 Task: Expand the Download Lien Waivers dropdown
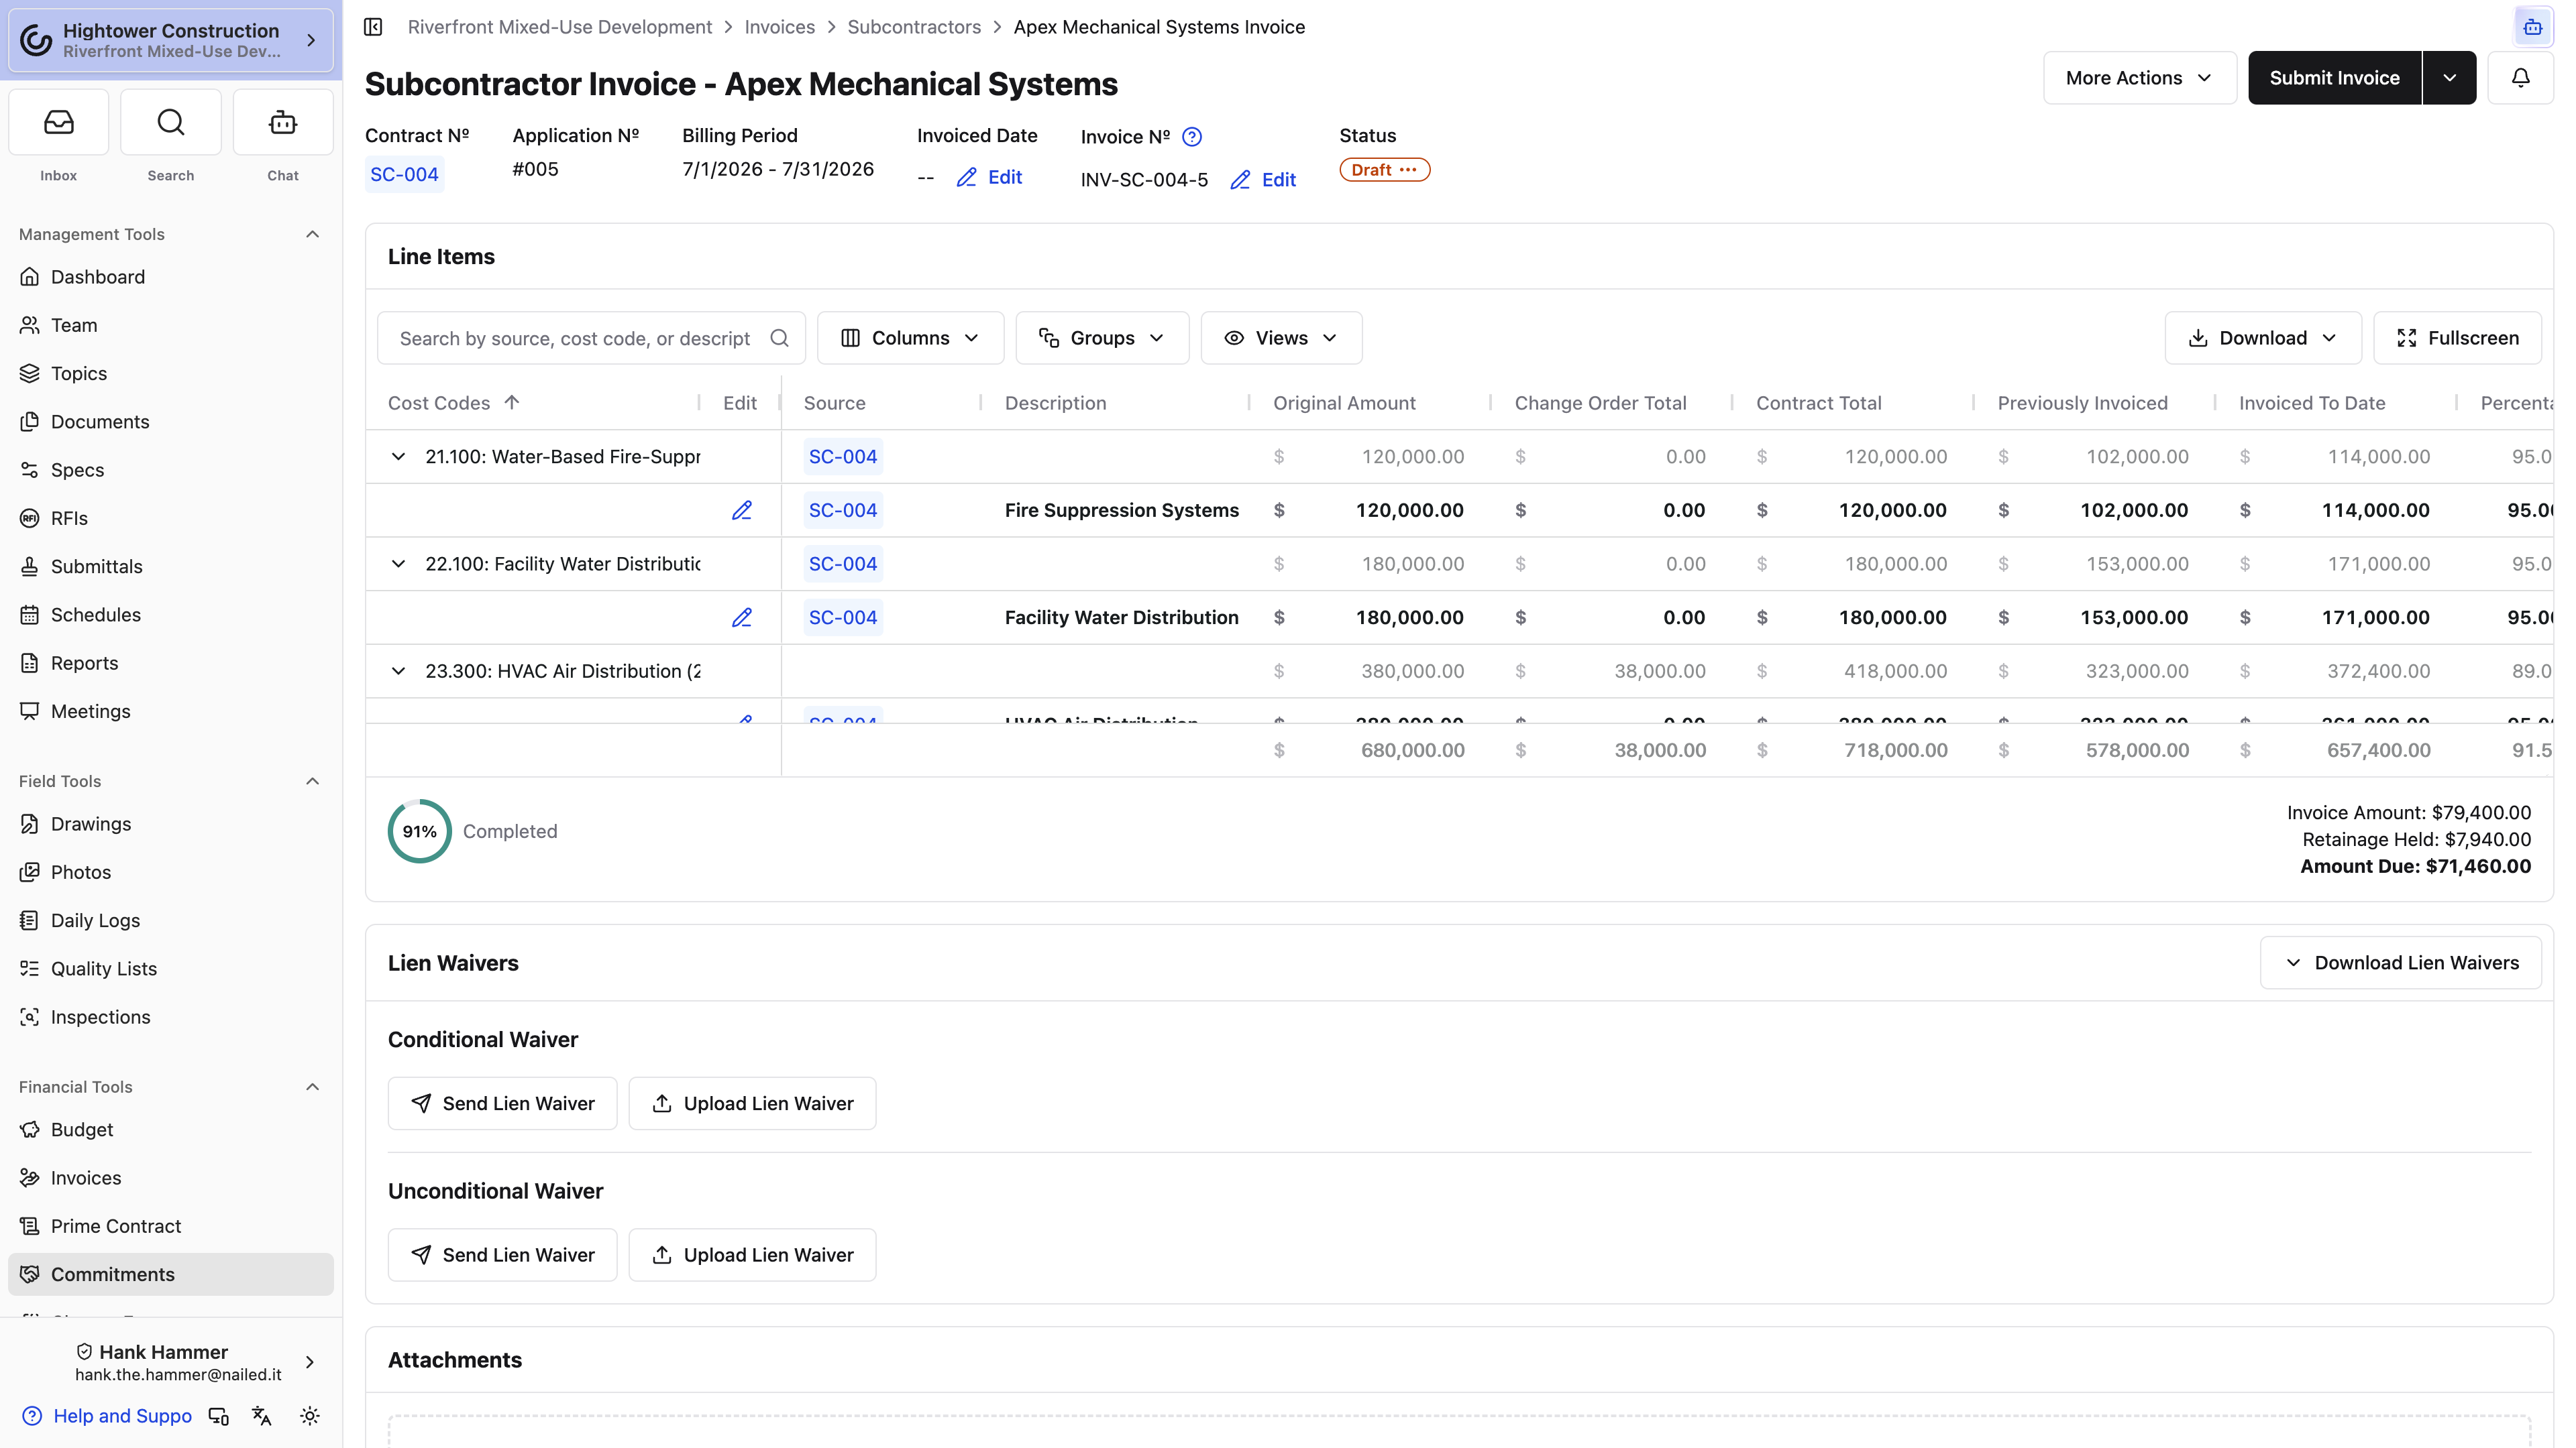(2401, 963)
